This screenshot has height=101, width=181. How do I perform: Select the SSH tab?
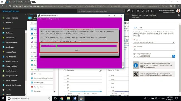(141, 28)
